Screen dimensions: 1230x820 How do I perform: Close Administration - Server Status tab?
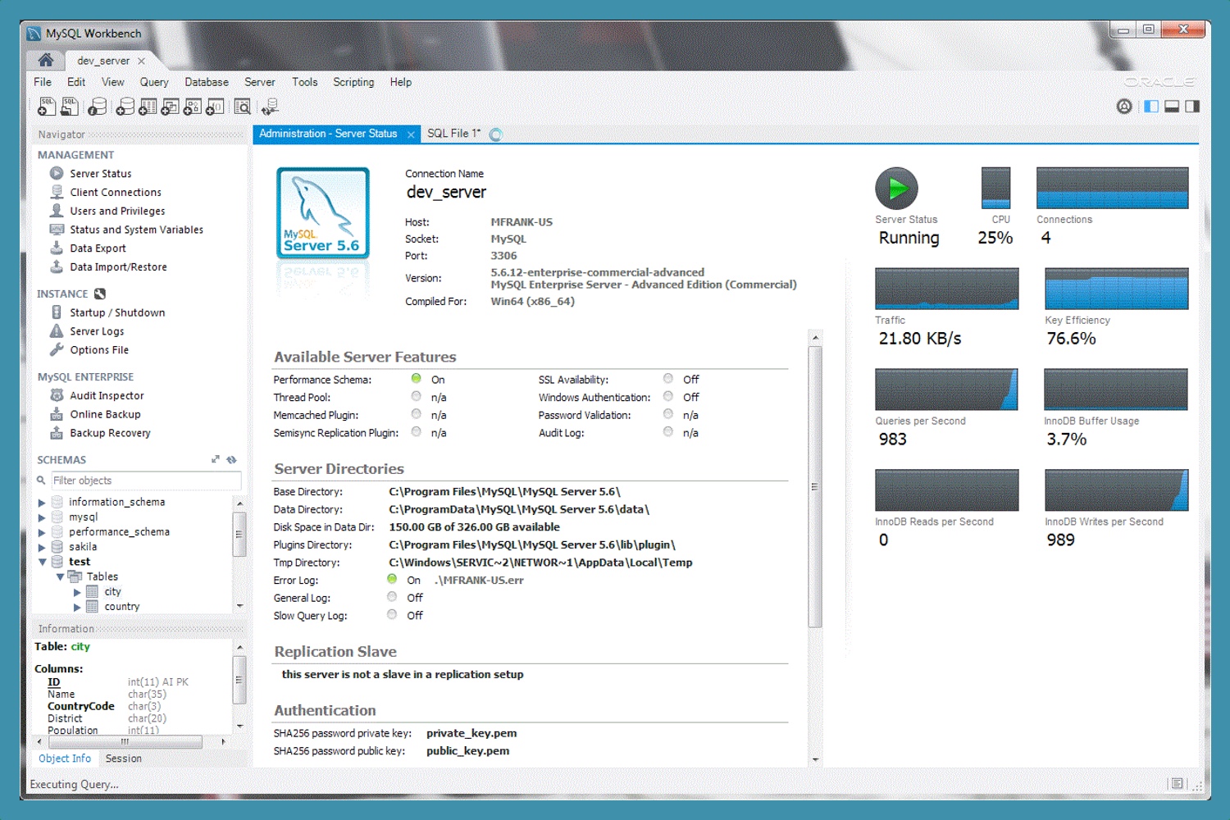411,134
